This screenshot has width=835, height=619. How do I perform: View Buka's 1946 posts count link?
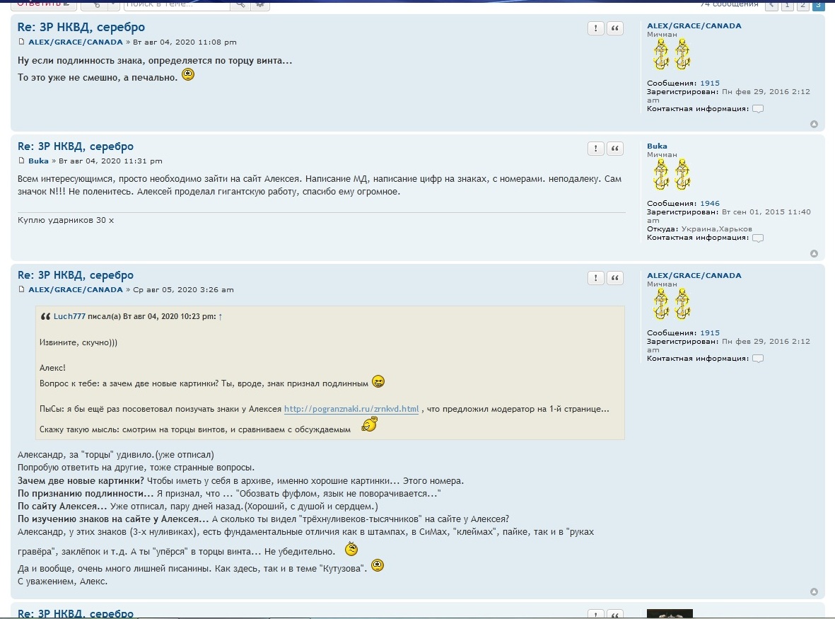coord(709,204)
